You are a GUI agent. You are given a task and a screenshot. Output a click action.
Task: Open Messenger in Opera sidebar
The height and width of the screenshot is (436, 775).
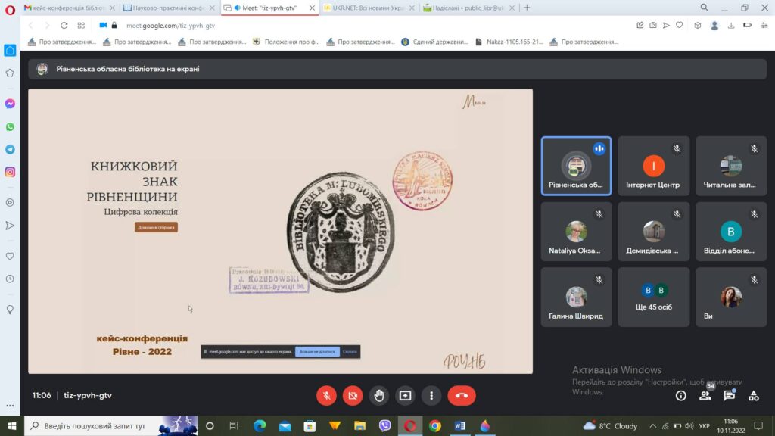pyautogui.click(x=10, y=104)
